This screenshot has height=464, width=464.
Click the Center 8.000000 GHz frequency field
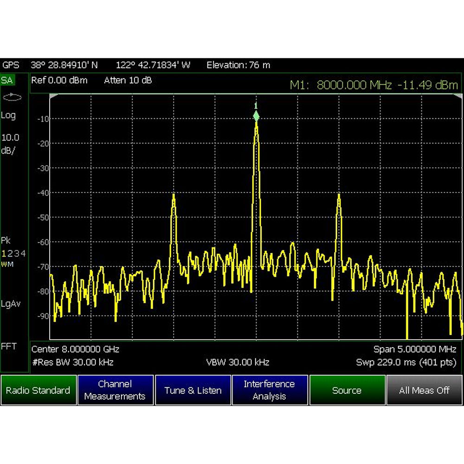click(x=75, y=349)
